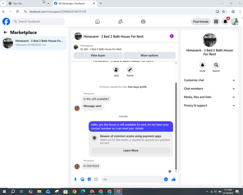
Task: Open the Chrome three-dot menu
Action: pyautogui.click(x=240, y=12)
